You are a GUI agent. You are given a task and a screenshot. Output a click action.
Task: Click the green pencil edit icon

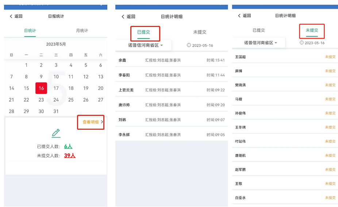pyautogui.click(x=56, y=133)
